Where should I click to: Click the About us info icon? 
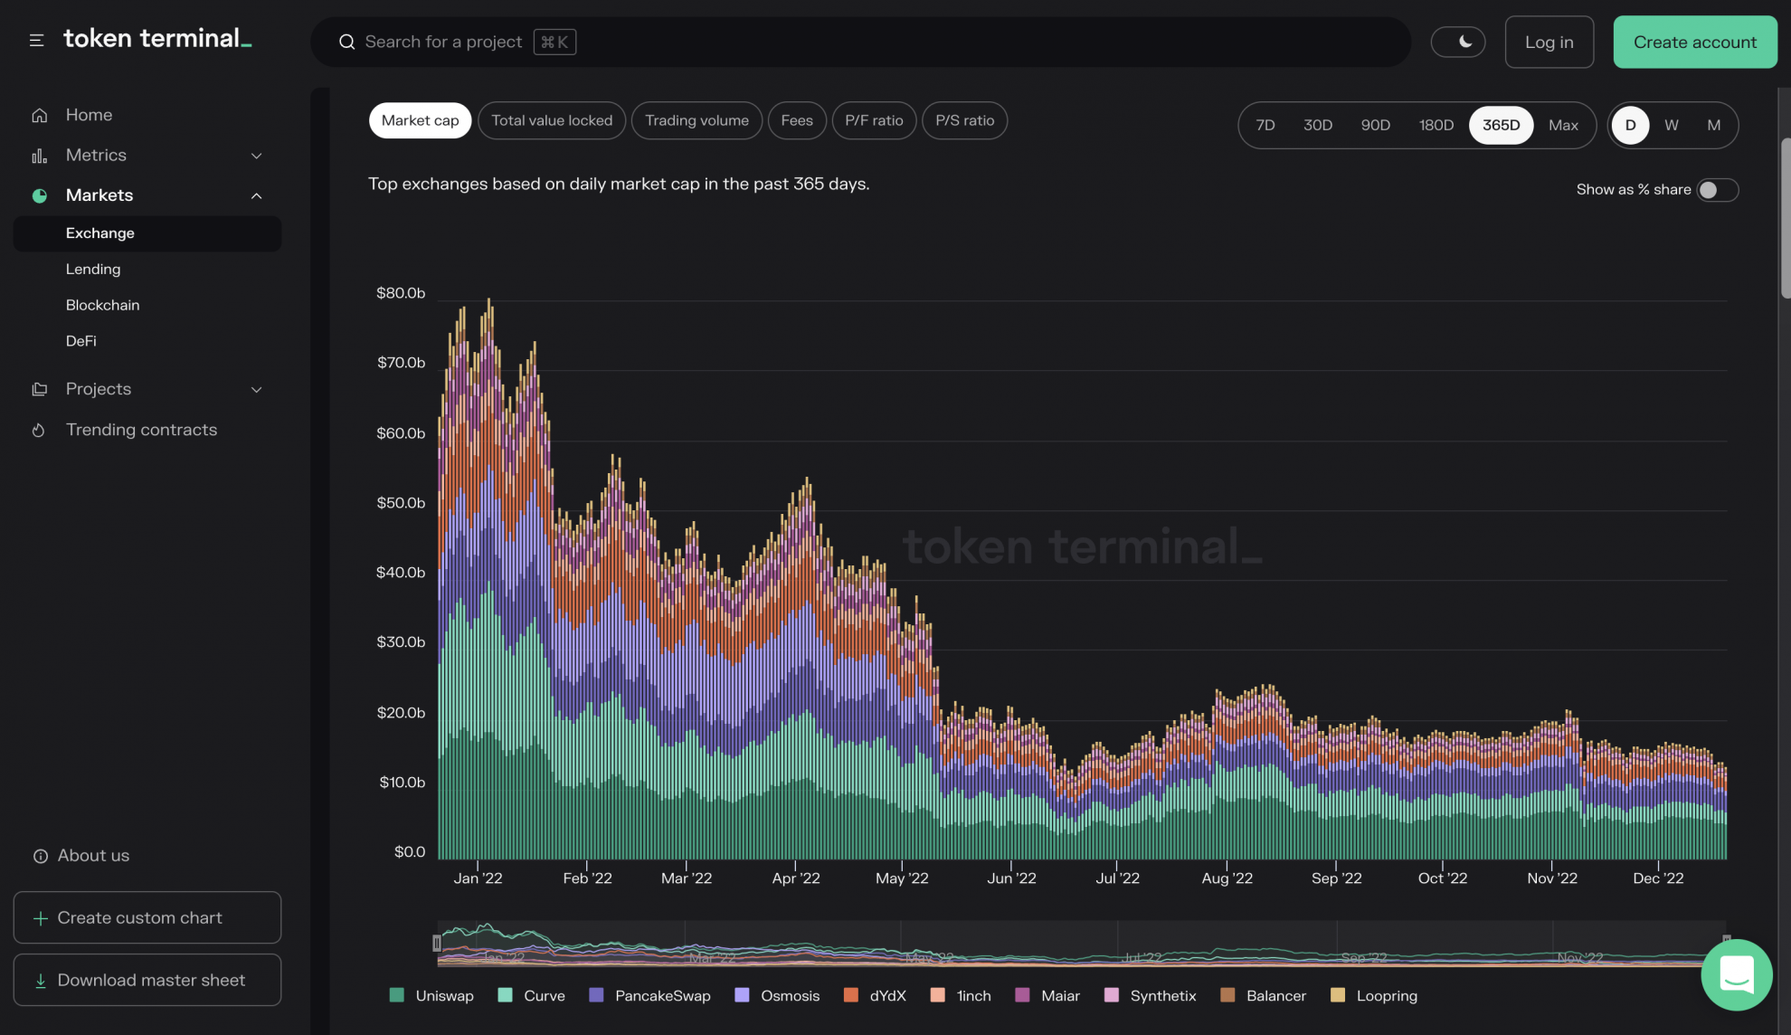(x=41, y=856)
